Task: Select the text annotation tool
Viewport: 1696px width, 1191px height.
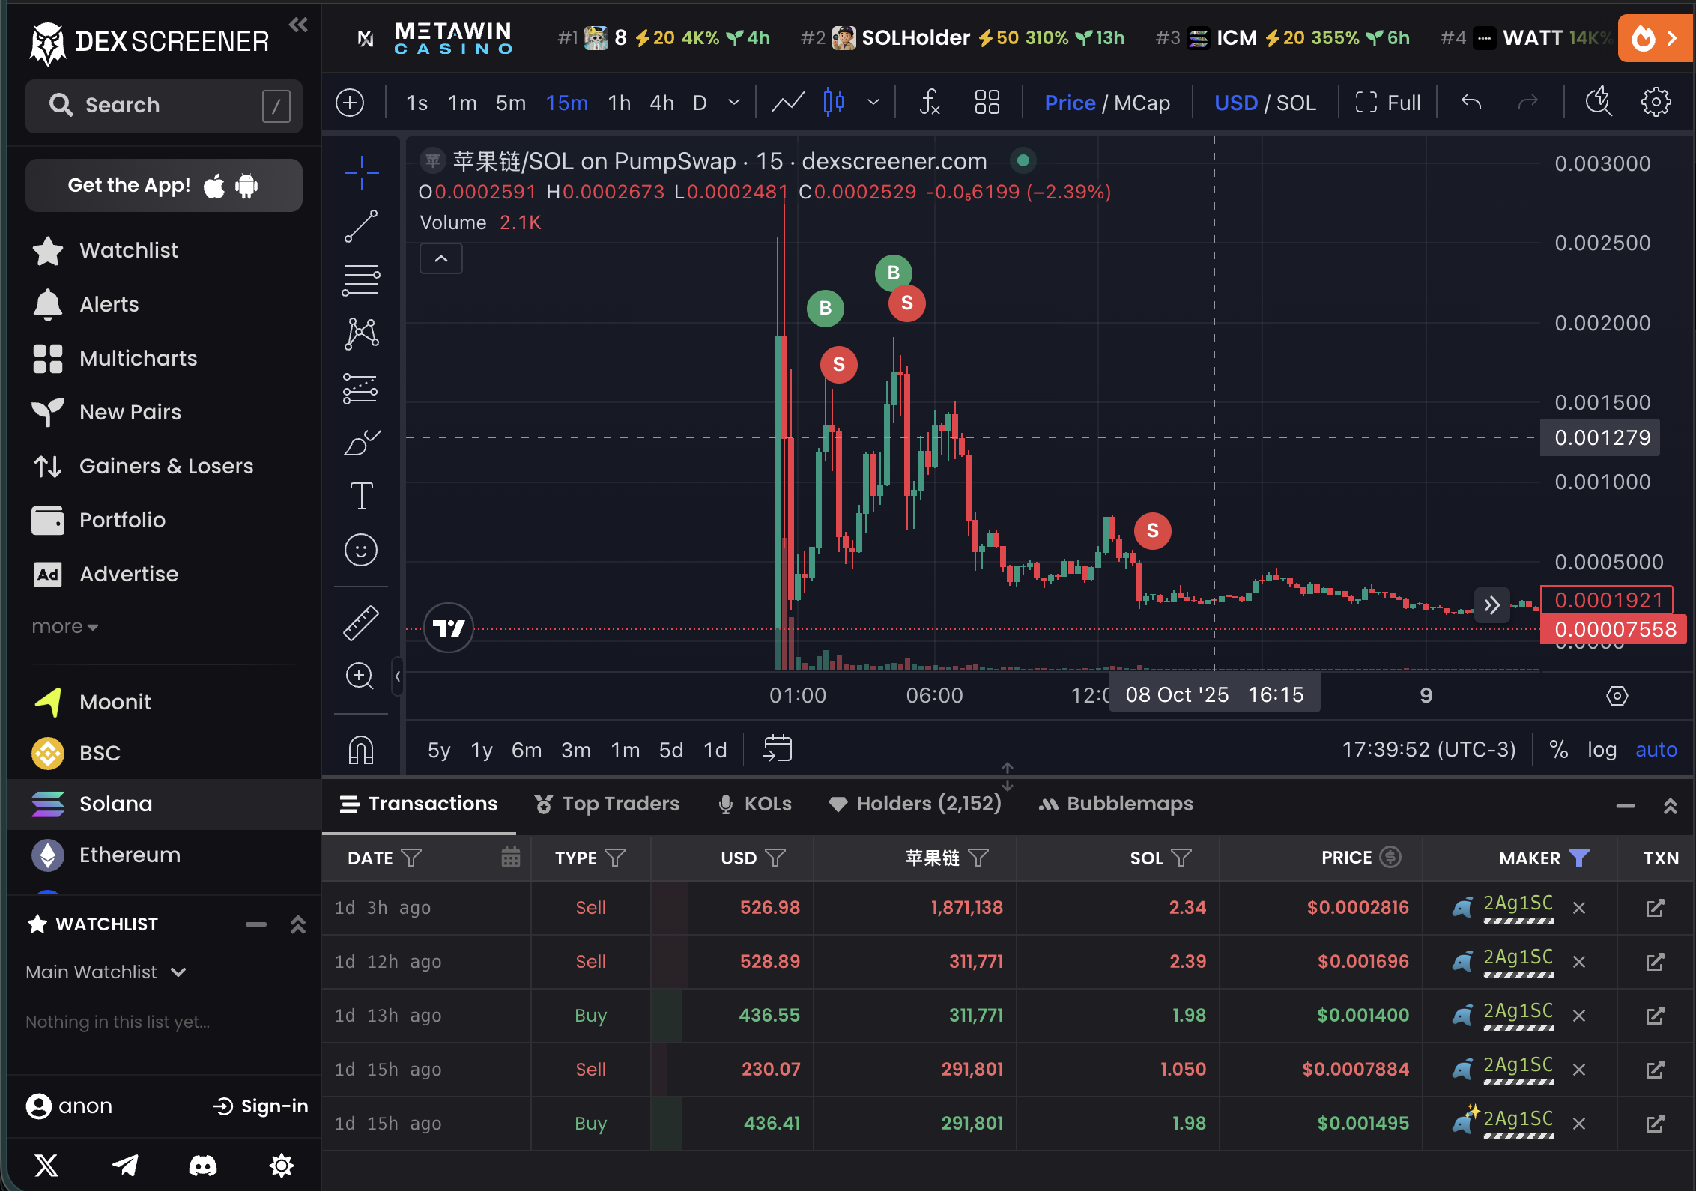Action: (x=361, y=496)
